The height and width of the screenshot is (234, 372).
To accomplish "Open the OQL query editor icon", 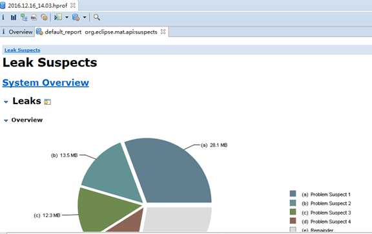I will (x=34, y=17).
